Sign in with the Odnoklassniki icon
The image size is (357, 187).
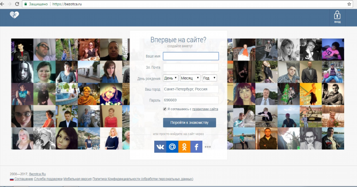tap(184, 146)
